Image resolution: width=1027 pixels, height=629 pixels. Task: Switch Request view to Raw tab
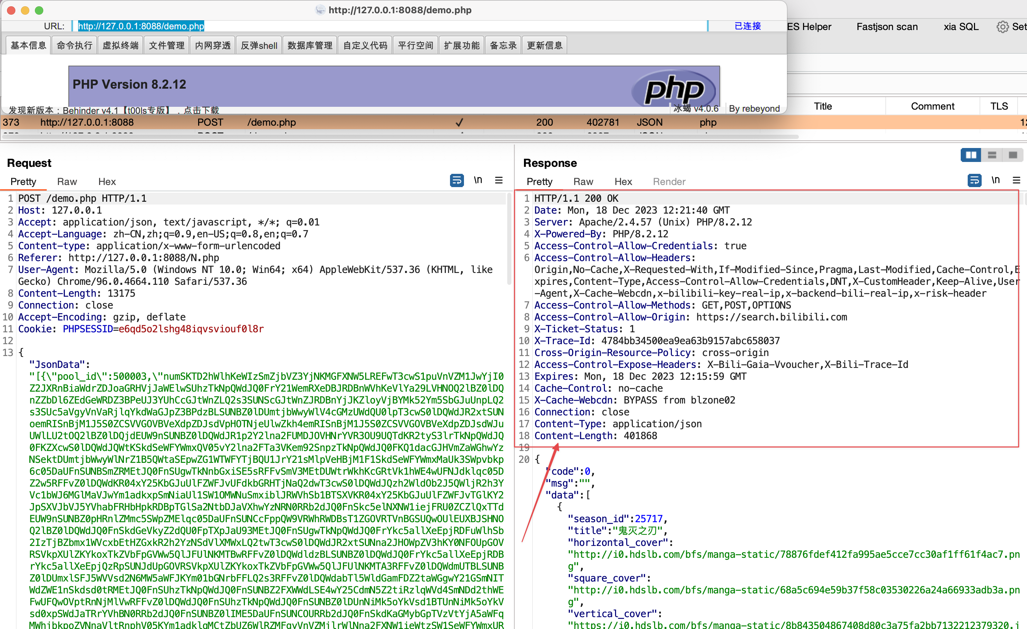[67, 182]
